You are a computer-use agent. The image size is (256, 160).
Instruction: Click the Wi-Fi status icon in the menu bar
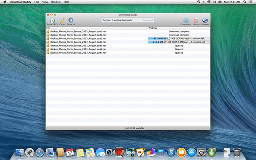pyautogui.click(x=209, y=2)
